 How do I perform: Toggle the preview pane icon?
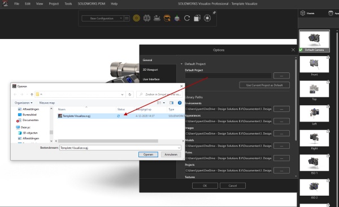tap(171, 103)
